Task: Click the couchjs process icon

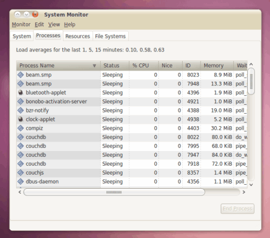Action: [x=21, y=172]
